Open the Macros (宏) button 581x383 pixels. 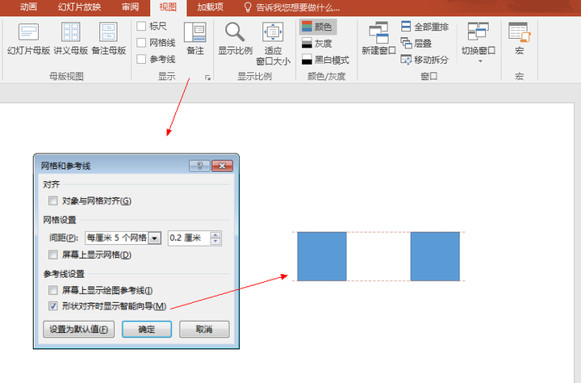[519, 39]
